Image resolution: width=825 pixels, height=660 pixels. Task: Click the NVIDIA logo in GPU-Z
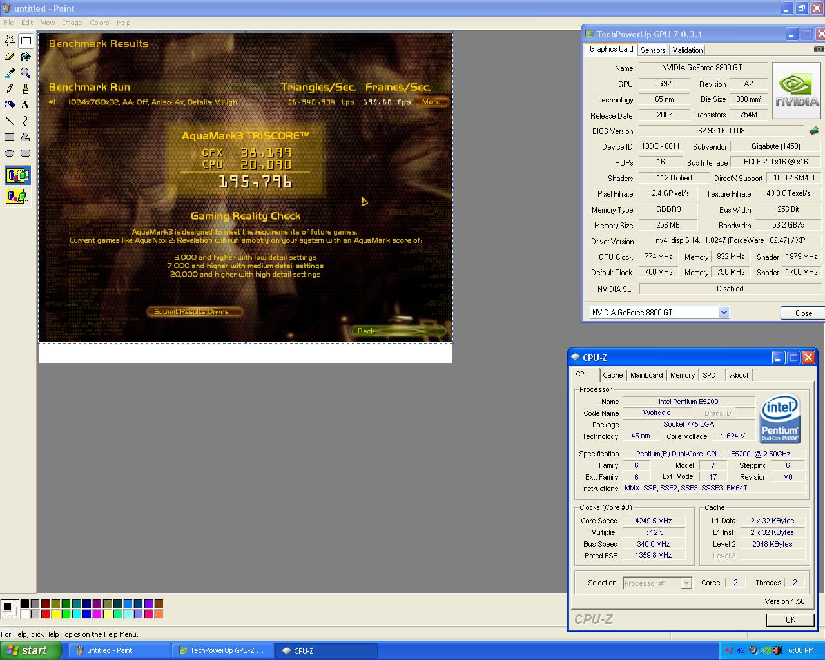[797, 91]
